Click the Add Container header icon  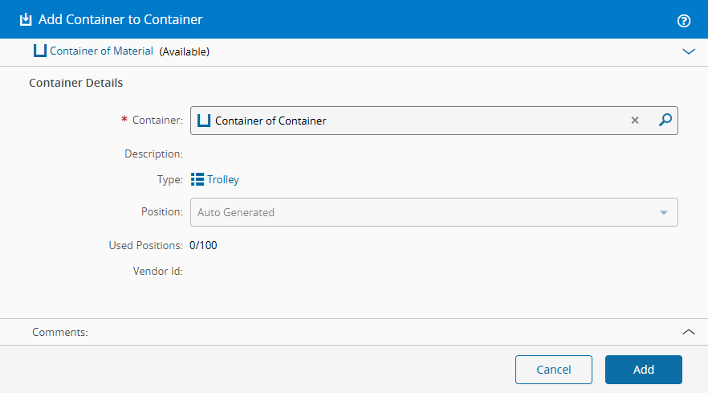[x=26, y=19]
